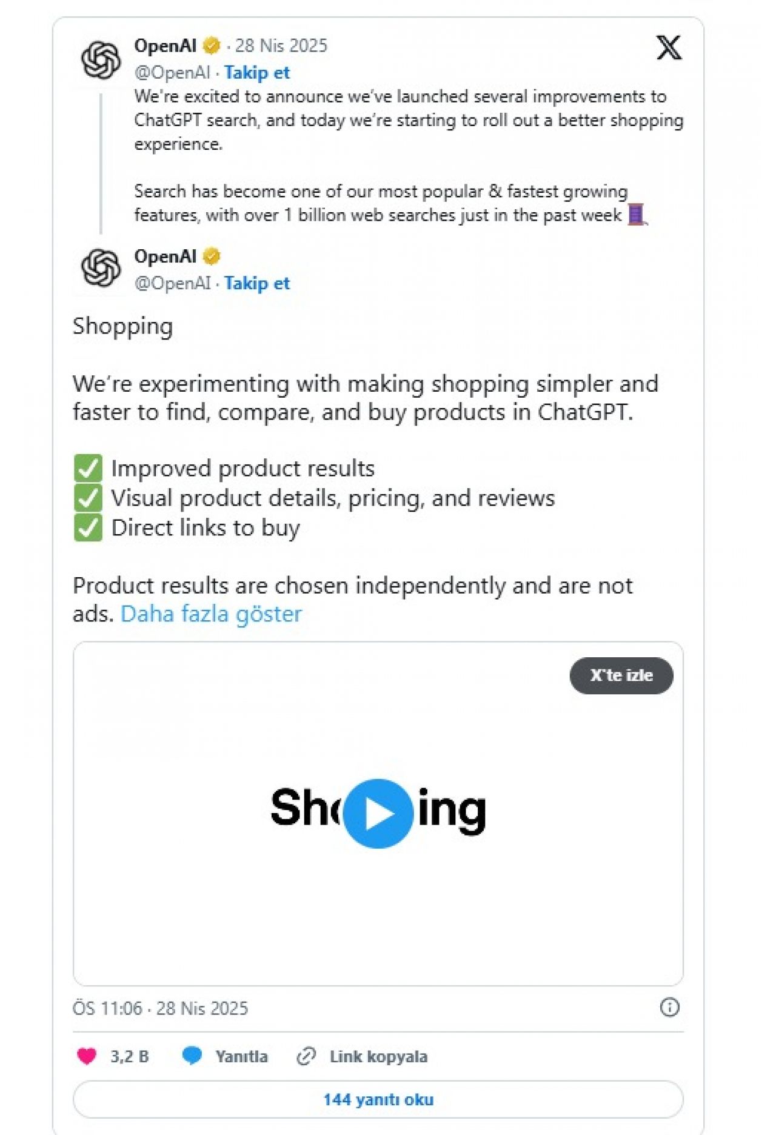The height and width of the screenshot is (1135, 776).
Task: Click the 'Yanıtla' reply label
Action: [241, 1056]
